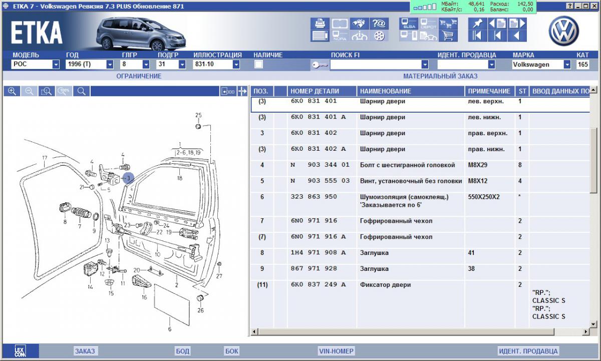Click the printer icon in the toolbar
The image size is (601, 361).
(x=319, y=24)
